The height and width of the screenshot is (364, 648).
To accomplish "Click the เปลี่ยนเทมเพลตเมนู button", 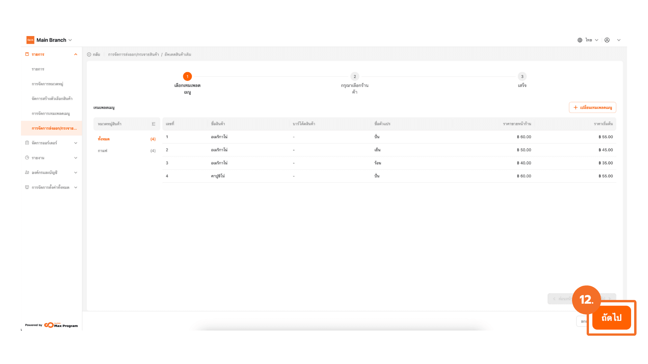I will point(592,108).
